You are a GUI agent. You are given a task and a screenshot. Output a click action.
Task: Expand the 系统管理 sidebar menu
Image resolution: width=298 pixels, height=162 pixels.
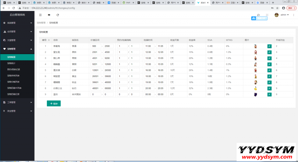click(x=17, y=23)
